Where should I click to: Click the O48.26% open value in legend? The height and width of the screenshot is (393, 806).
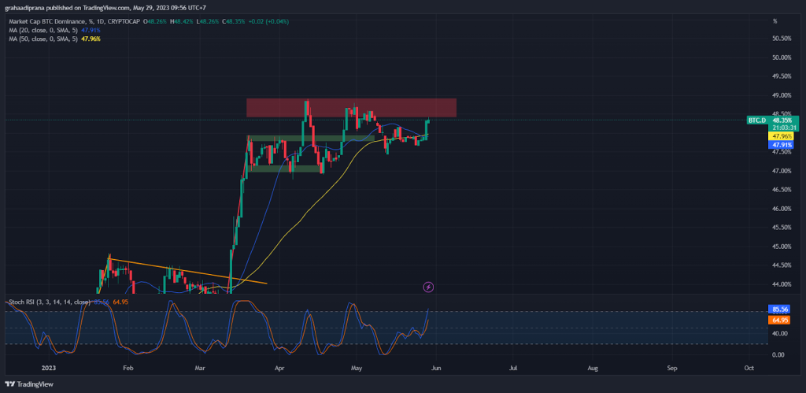[154, 21]
